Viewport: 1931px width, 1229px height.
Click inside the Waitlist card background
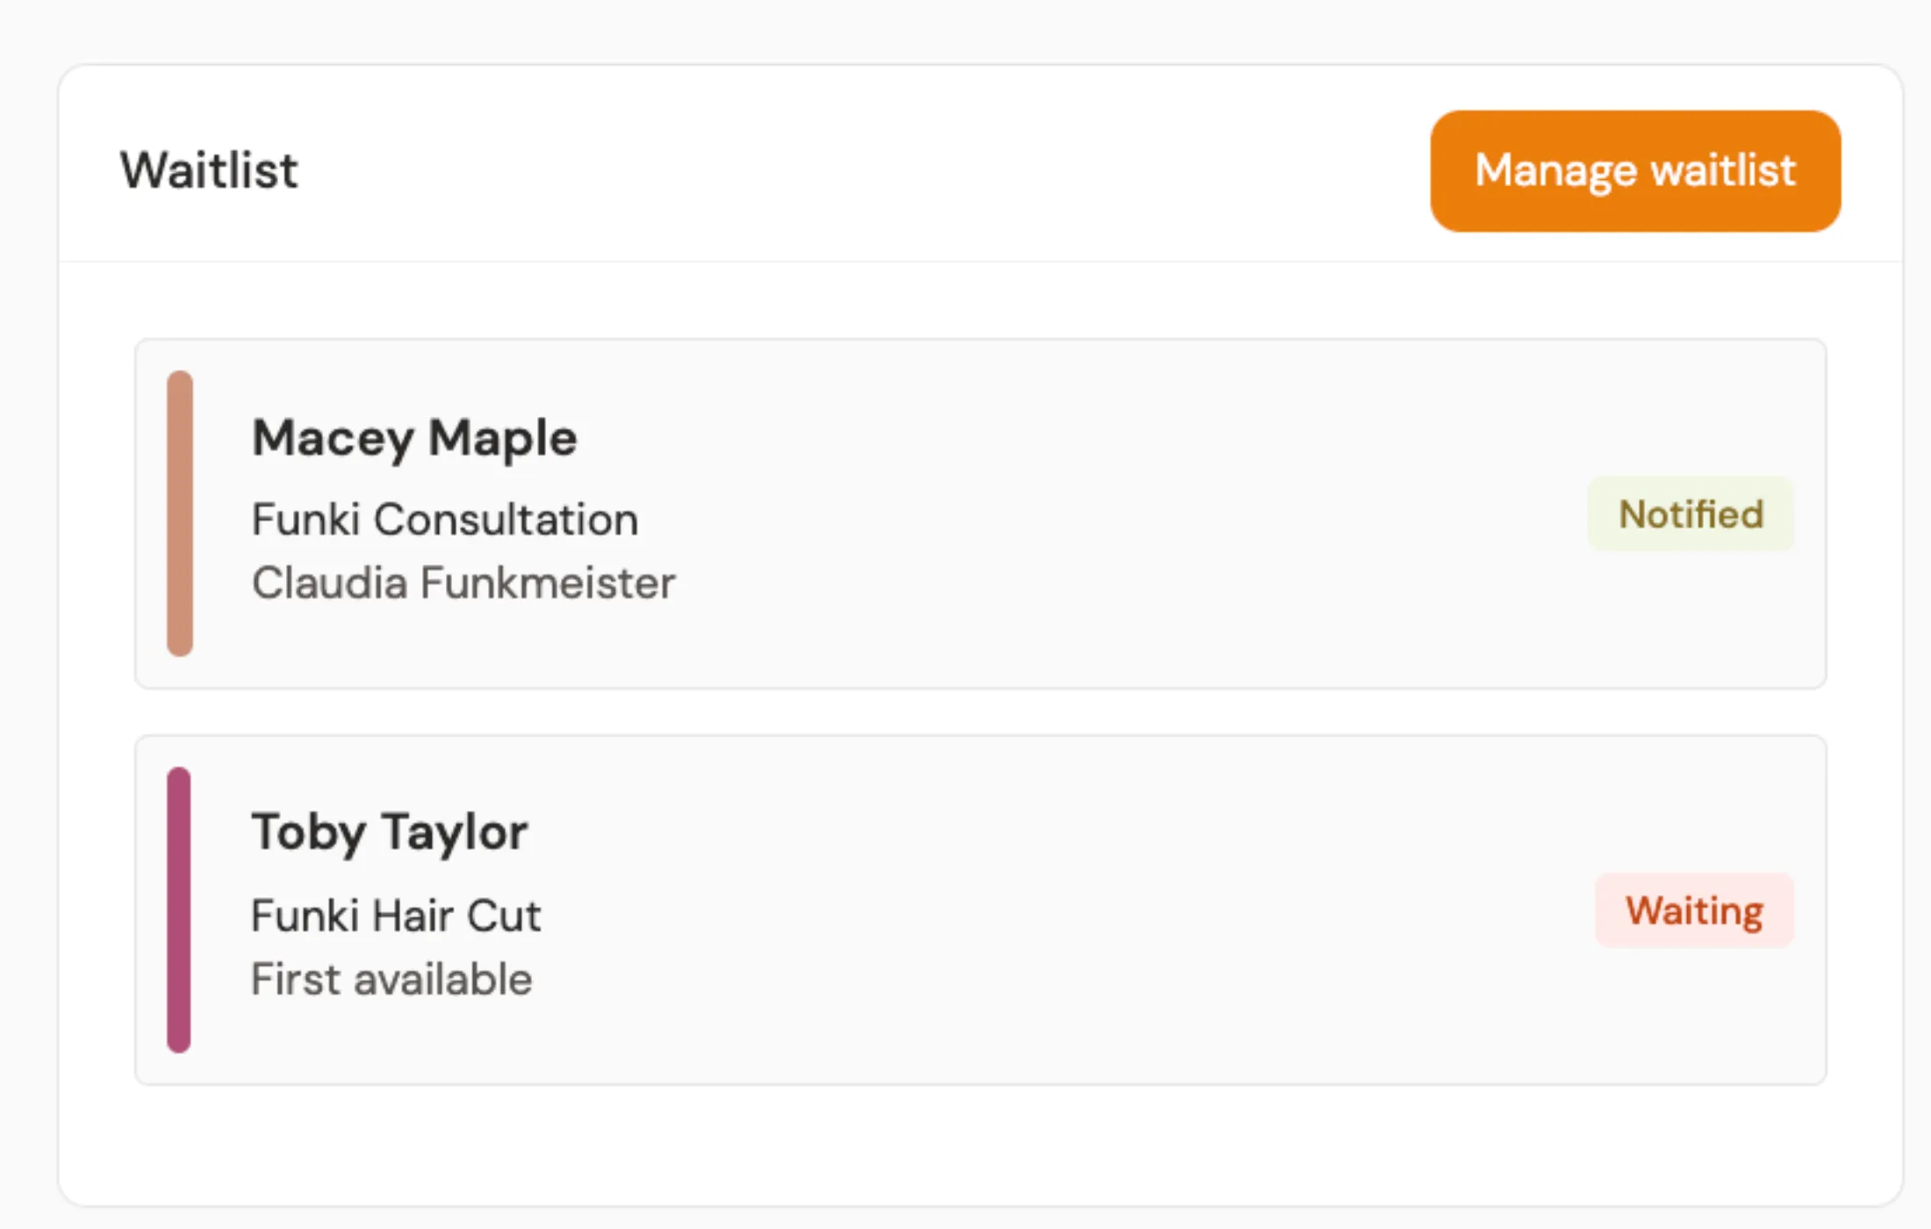click(x=965, y=1141)
